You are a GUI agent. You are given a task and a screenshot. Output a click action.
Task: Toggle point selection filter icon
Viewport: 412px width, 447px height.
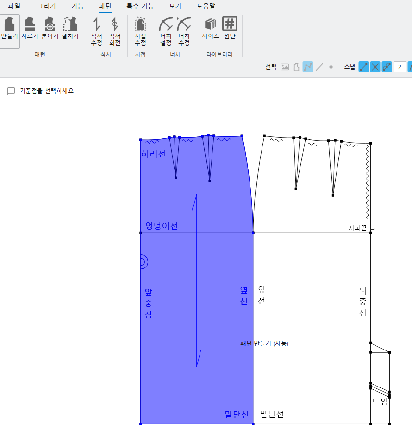click(x=331, y=67)
